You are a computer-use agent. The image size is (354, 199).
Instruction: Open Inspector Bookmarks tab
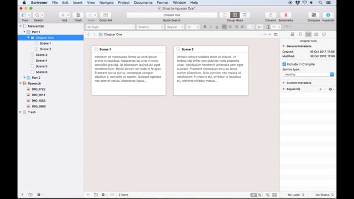[300, 34]
